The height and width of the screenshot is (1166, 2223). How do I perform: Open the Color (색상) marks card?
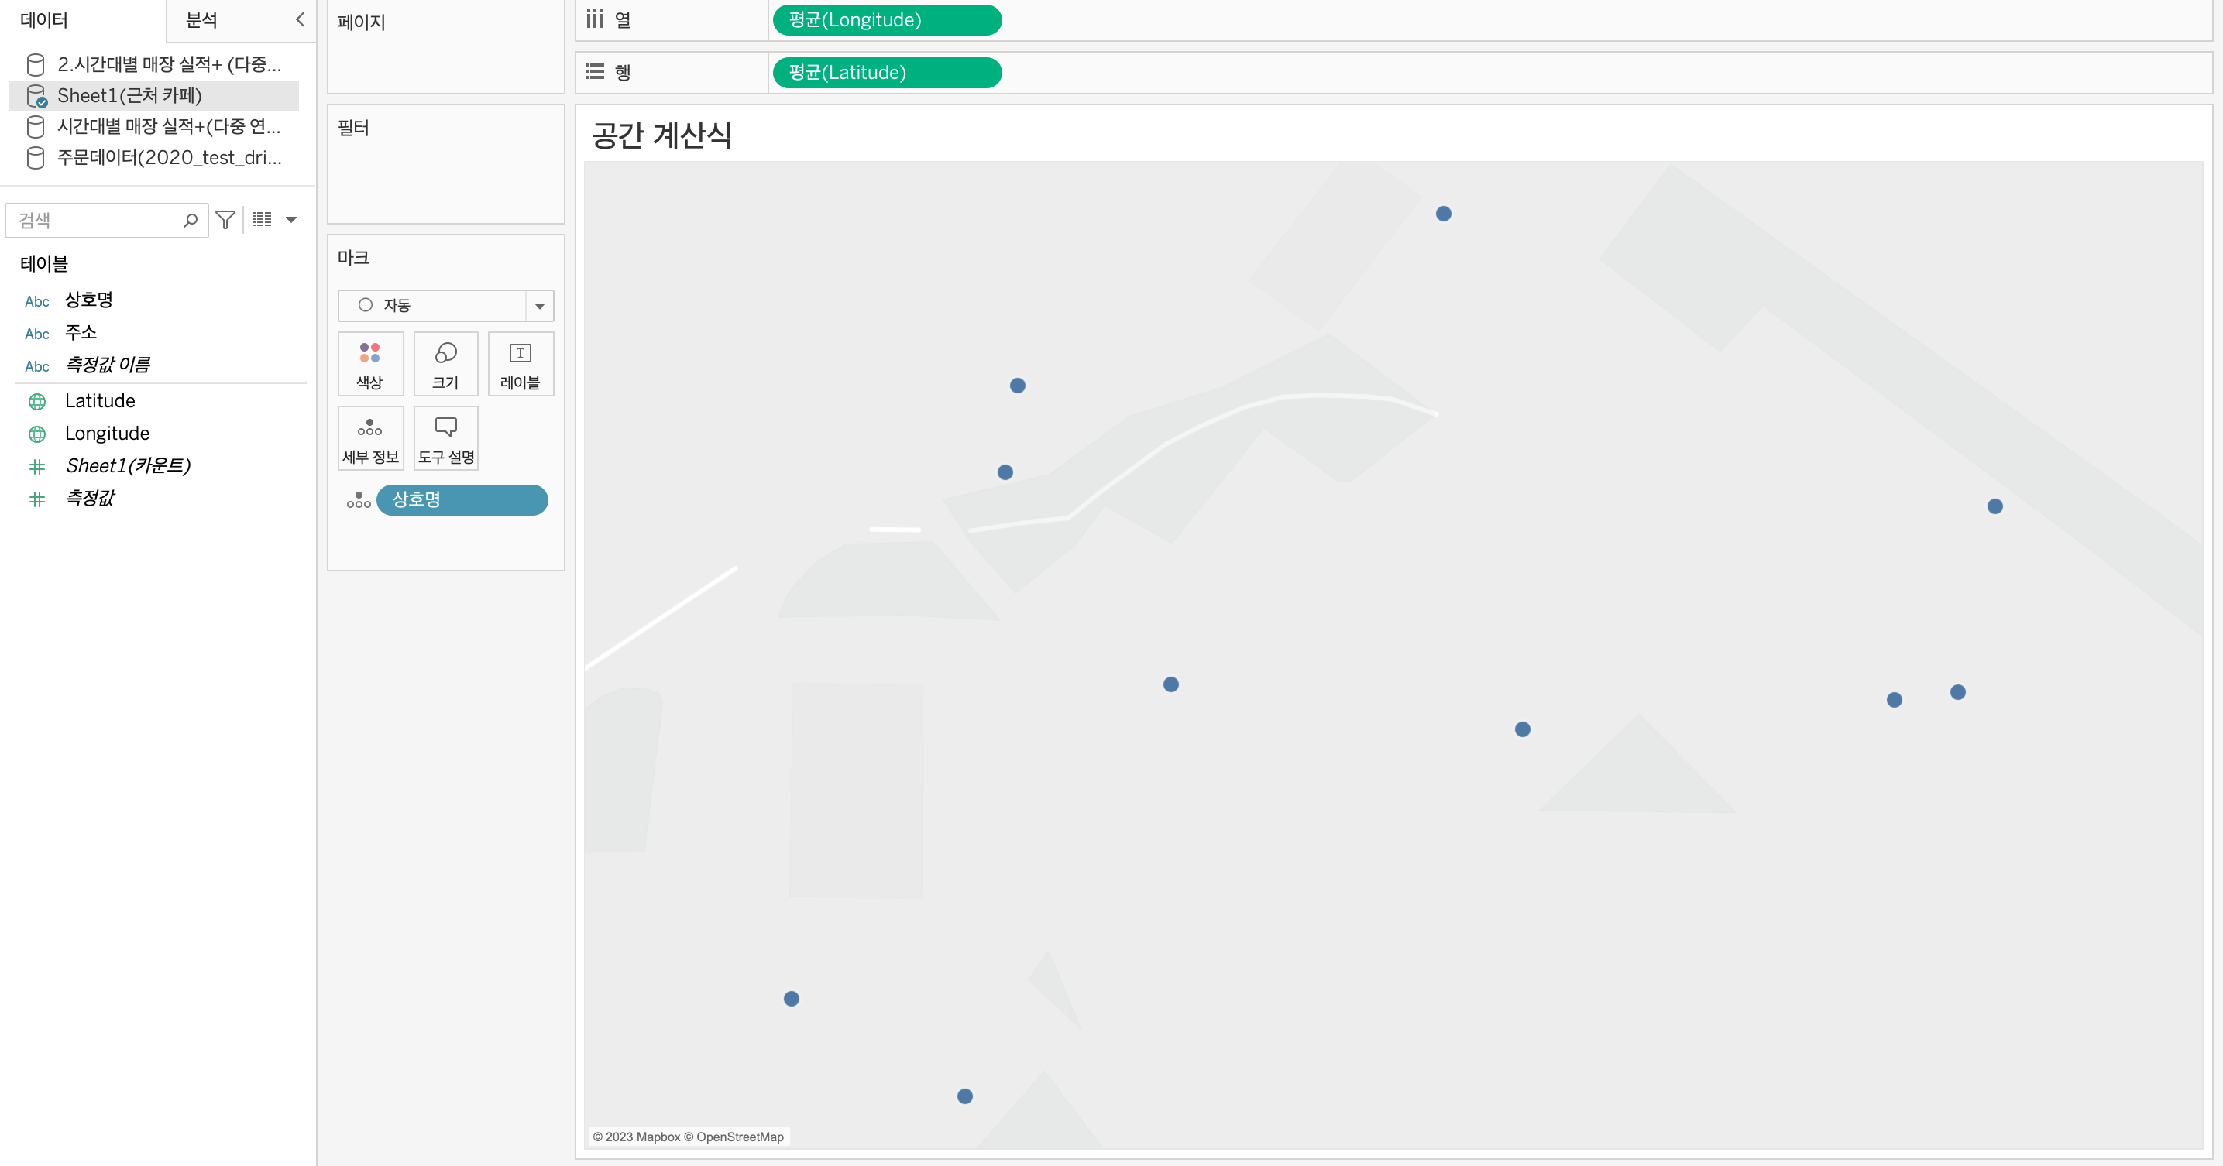click(x=370, y=364)
